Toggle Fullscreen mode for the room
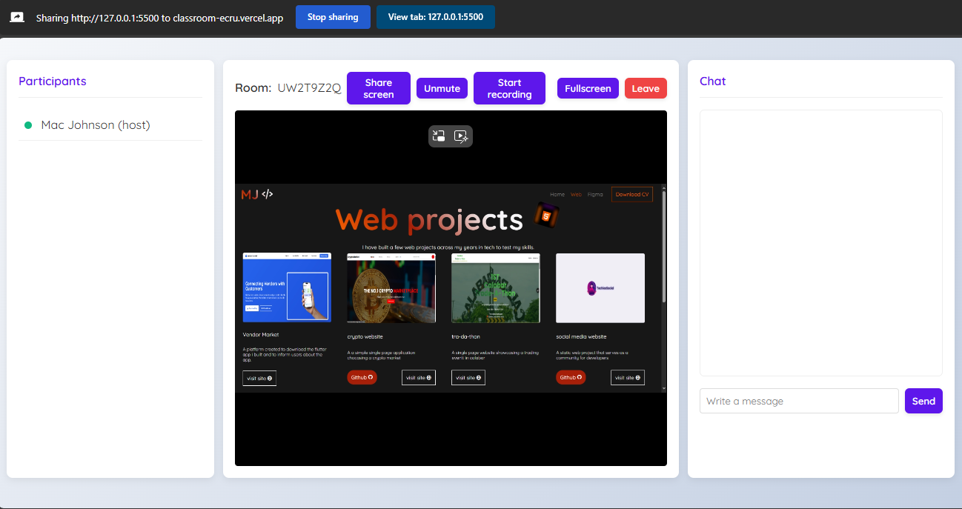Screen dimensions: 962x509 coord(588,88)
